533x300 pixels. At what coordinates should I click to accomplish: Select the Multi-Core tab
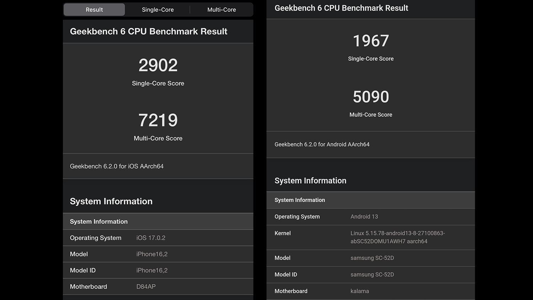tap(221, 10)
